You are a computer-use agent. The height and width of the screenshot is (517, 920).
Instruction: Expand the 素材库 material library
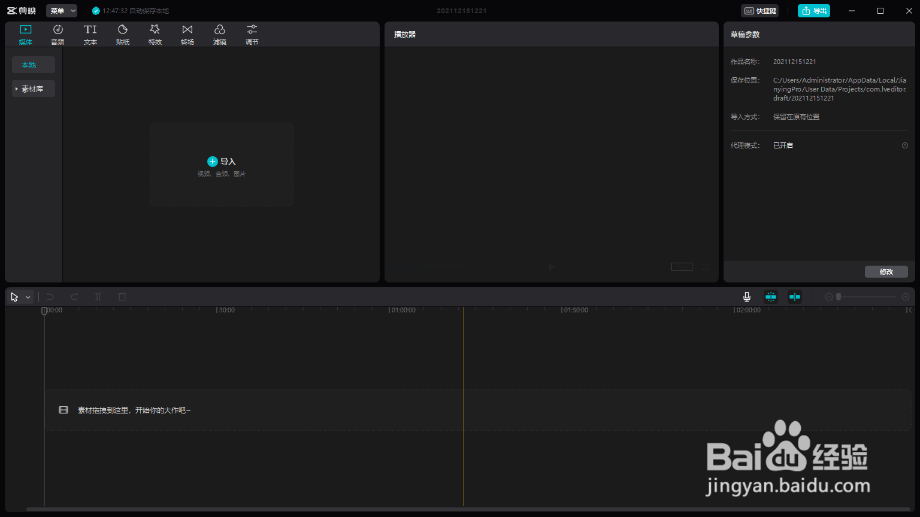point(34,89)
